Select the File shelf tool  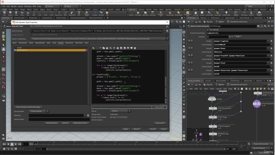tap(107, 13)
